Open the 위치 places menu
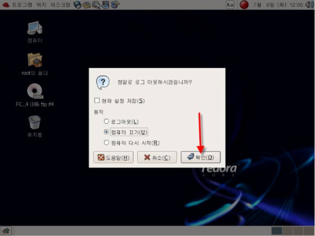Screen dimensions: 315x236 (x=42, y=4)
